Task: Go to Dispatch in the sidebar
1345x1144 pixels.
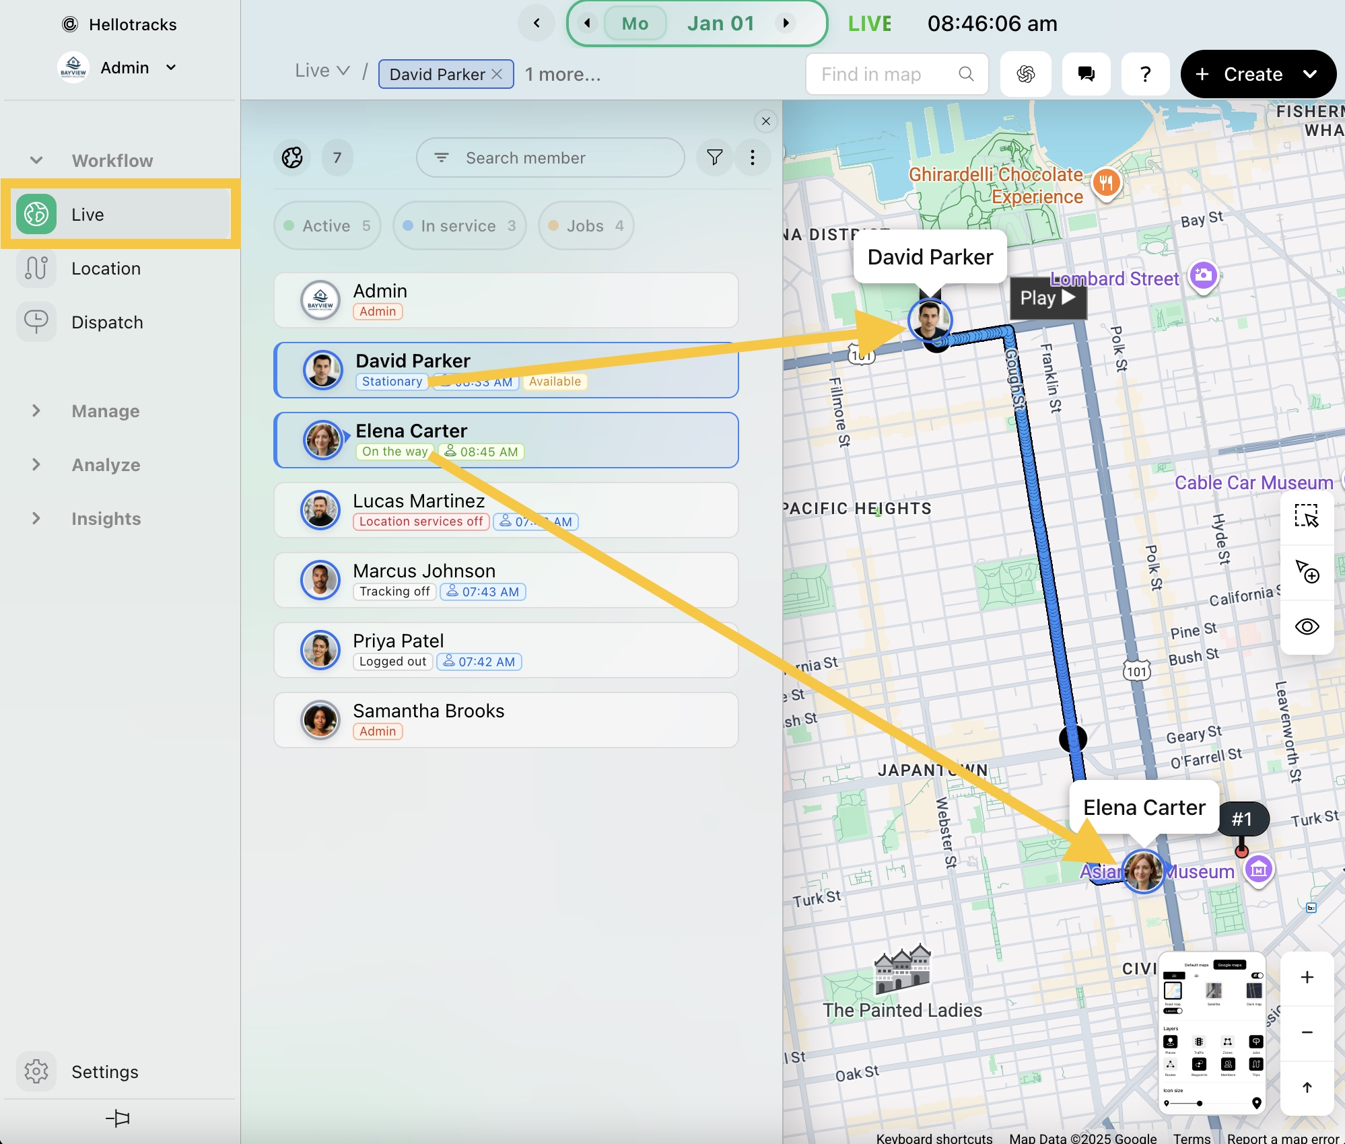Action: pos(107,322)
